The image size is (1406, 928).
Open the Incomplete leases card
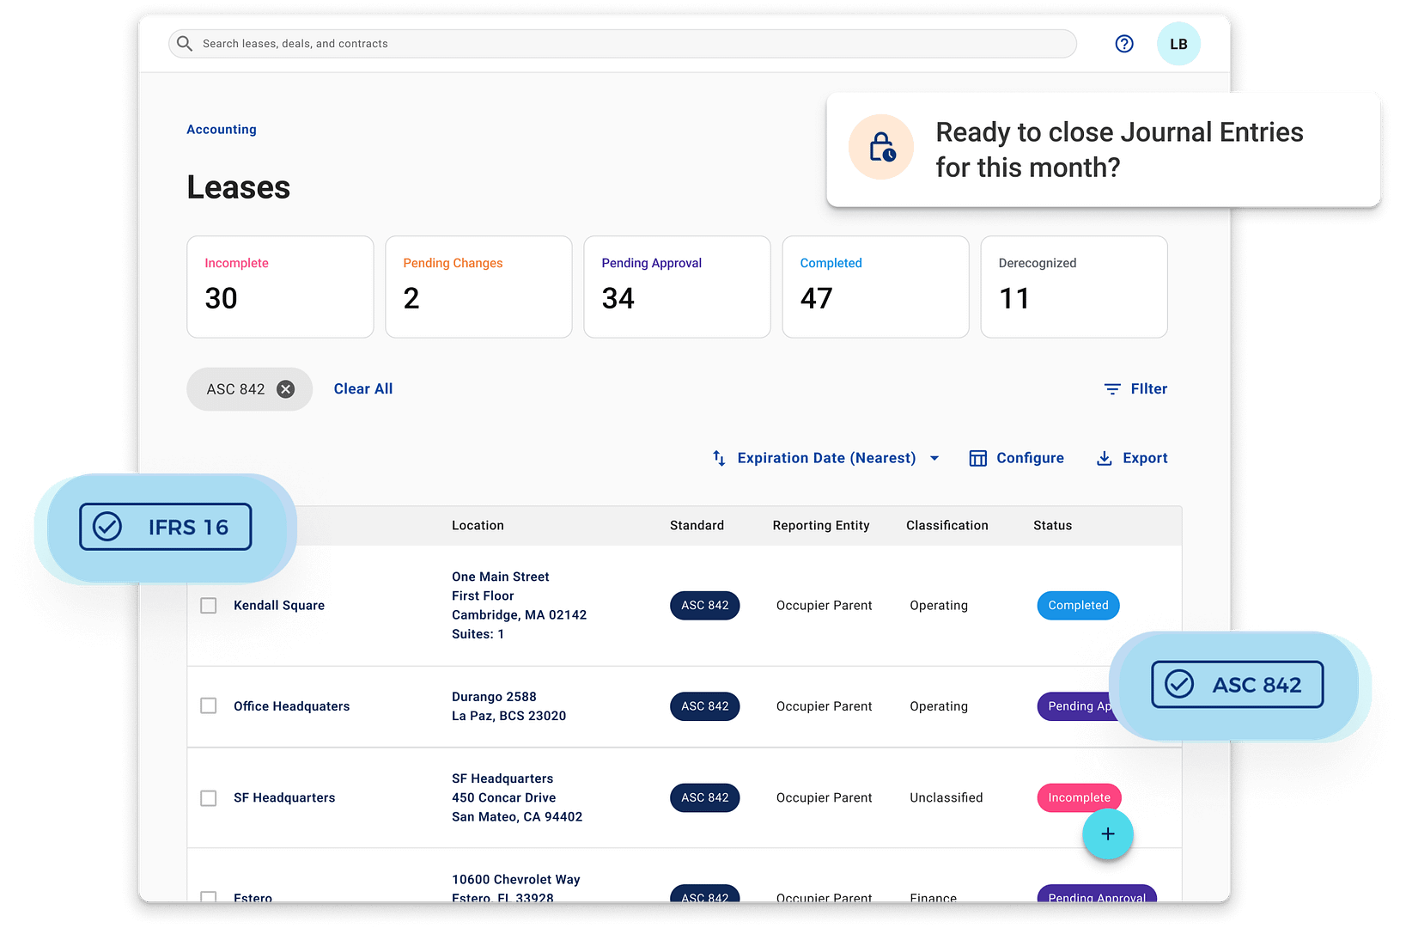pos(280,286)
